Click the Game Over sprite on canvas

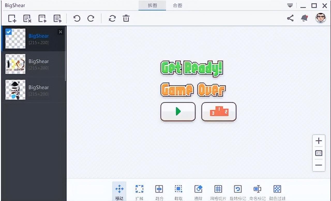[193, 90]
